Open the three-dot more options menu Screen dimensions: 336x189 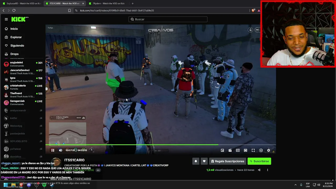pos(267,170)
